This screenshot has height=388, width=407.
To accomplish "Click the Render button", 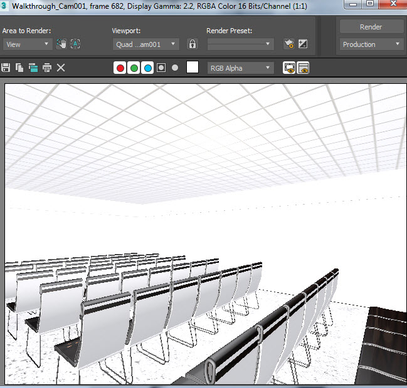I will click(371, 27).
